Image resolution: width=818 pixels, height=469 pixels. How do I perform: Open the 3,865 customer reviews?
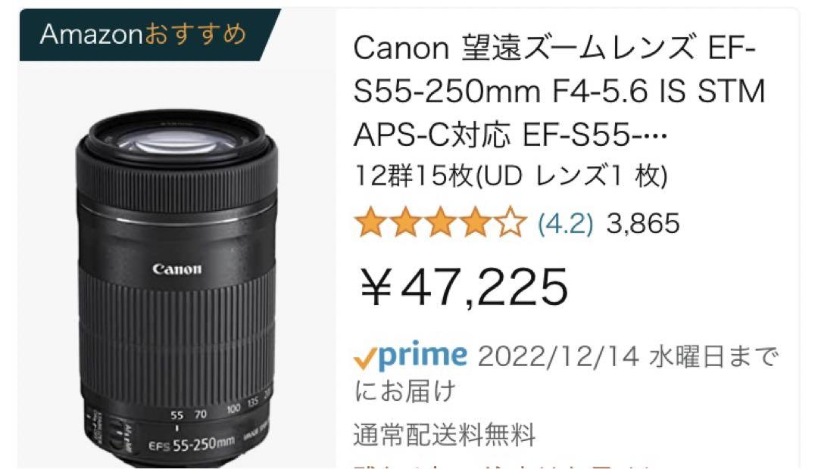click(x=643, y=224)
